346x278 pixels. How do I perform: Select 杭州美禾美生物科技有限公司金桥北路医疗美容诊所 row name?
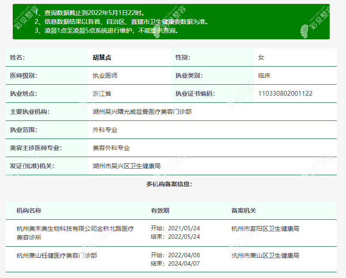click(x=75, y=233)
